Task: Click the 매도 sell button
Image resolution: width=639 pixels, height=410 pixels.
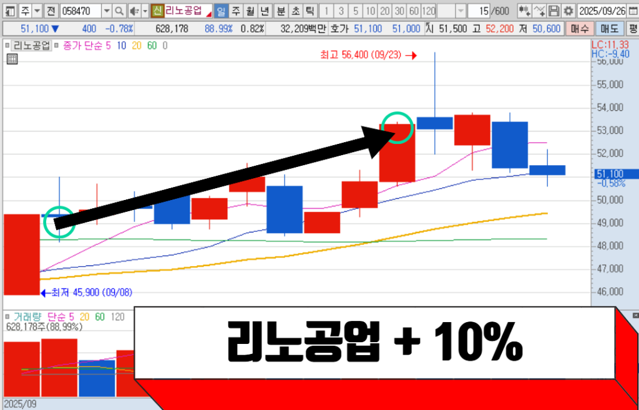Action: pos(609,29)
